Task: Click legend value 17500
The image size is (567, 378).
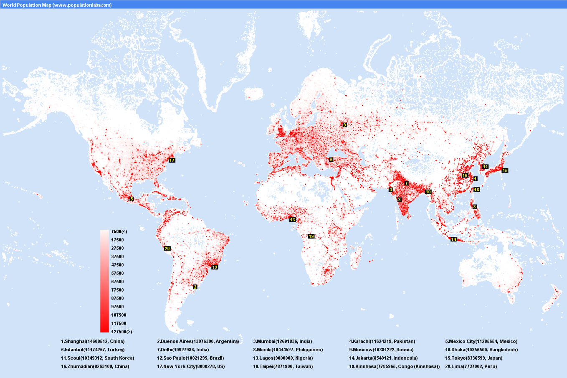Action: (x=117, y=240)
